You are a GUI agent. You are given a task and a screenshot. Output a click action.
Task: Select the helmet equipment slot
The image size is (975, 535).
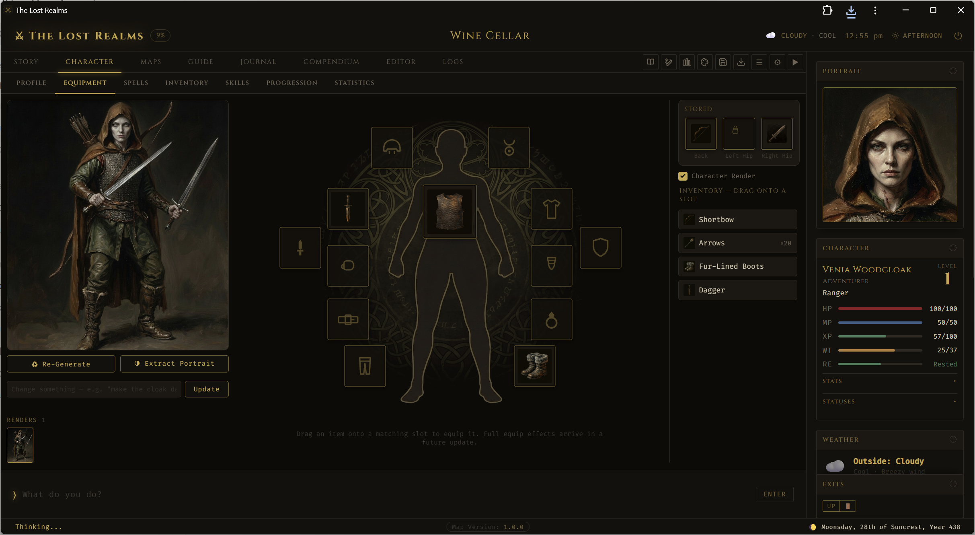tap(392, 147)
